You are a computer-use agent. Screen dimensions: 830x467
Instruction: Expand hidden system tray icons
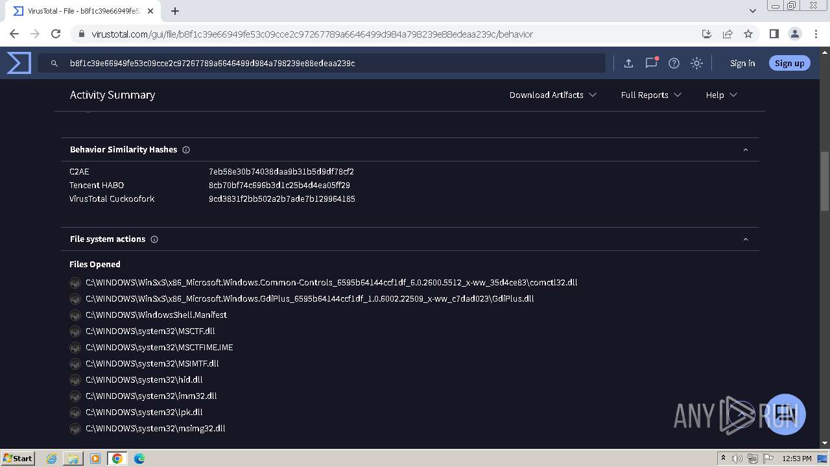[723, 458]
